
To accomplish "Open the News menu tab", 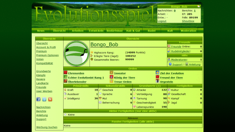I will [41, 31].
